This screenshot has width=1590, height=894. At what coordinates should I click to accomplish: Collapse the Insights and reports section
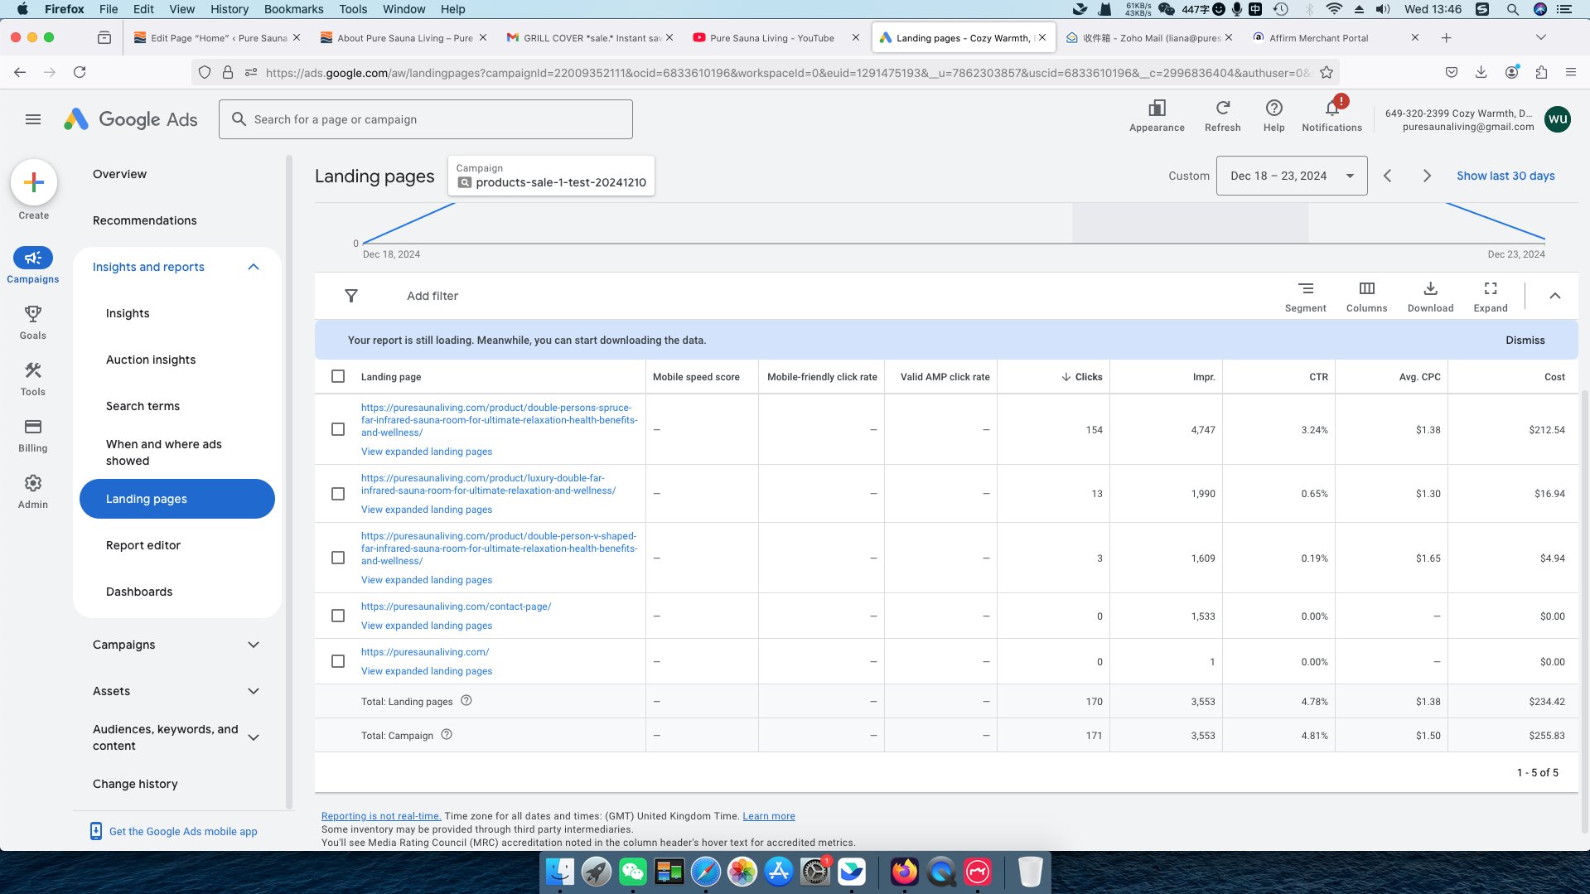point(254,267)
